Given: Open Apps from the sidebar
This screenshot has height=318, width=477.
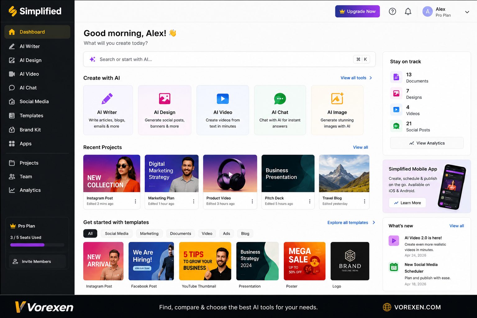Looking at the screenshot, I should click(x=37, y=143).
